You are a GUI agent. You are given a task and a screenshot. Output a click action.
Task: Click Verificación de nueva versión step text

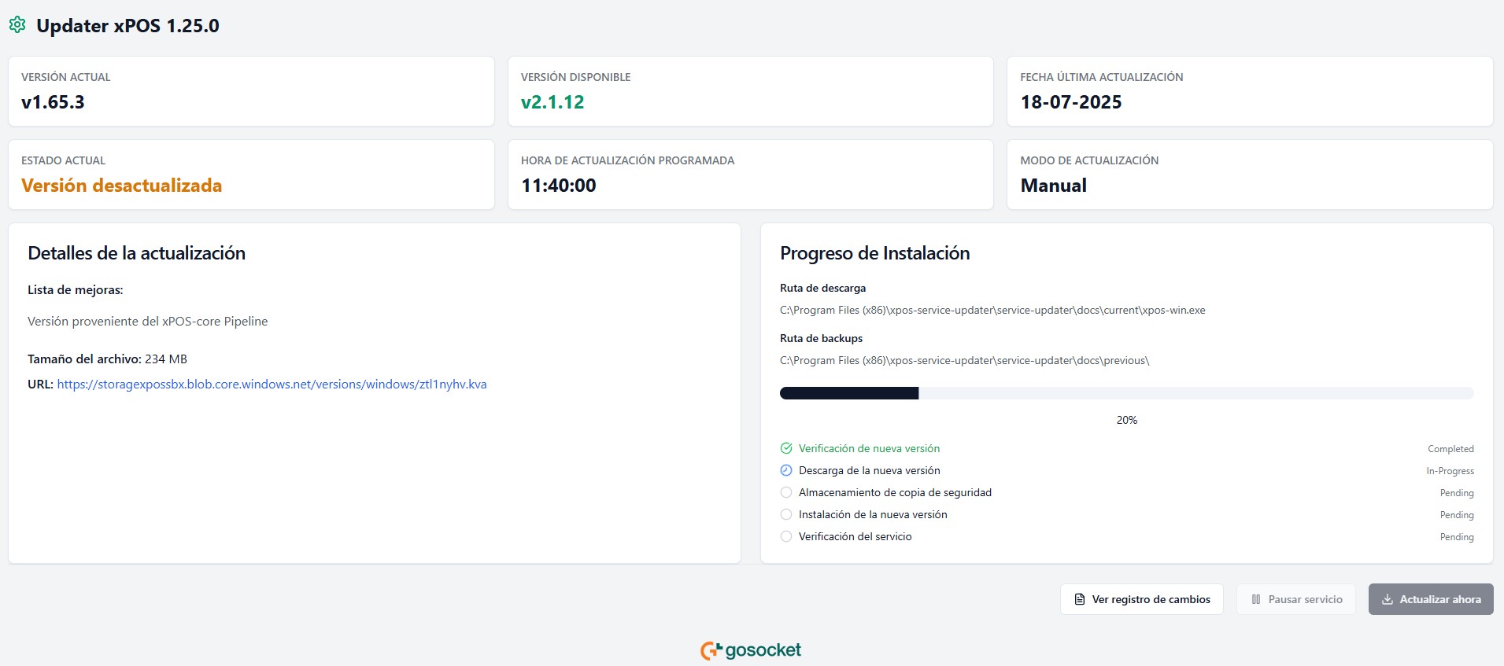[x=870, y=448]
